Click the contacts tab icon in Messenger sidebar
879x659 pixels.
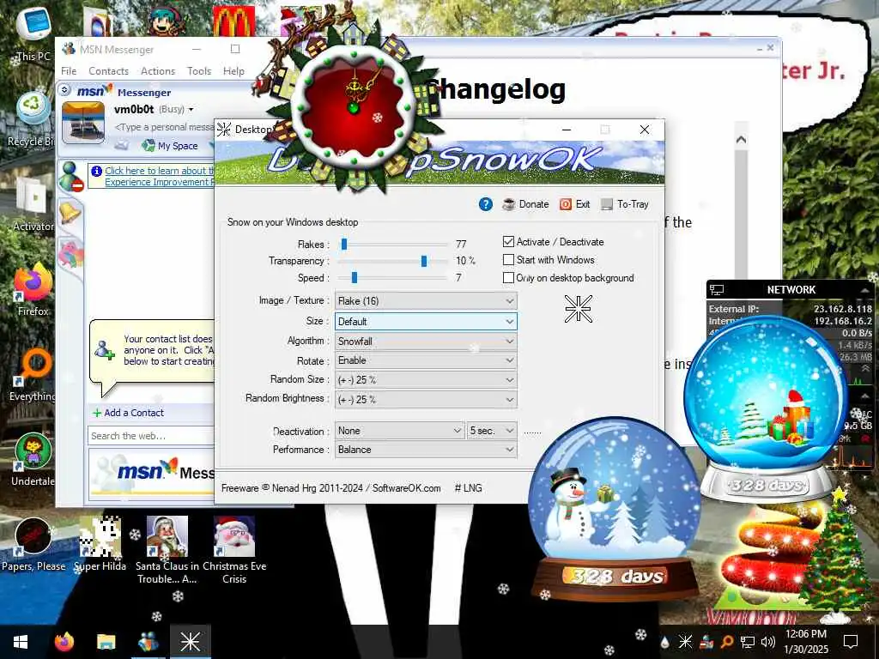tap(72, 176)
